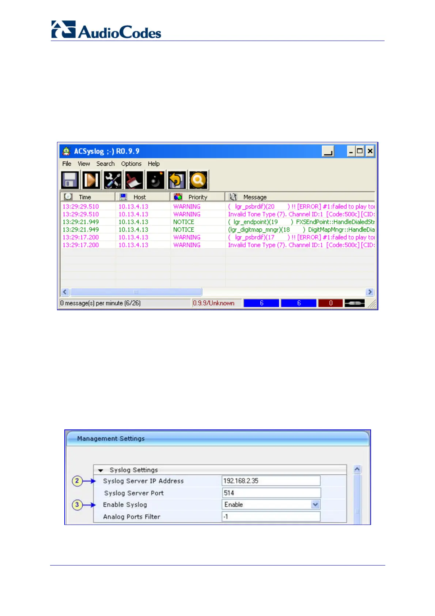Image resolution: width=435 pixels, height=616 pixels.
Task: Select the 13:29:21.949 DigitMapMngr message row
Action: [217, 229]
